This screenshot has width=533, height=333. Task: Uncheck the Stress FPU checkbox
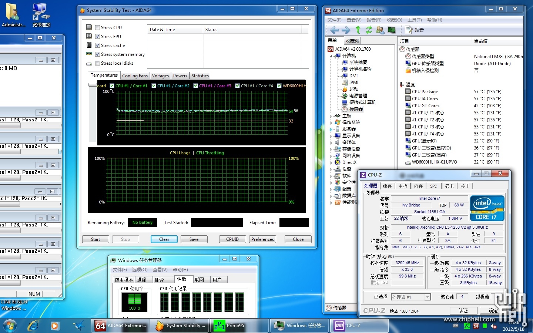(x=98, y=37)
